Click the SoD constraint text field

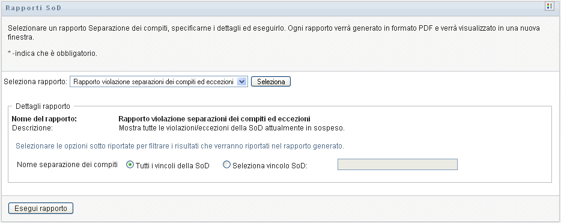click(x=398, y=164)
